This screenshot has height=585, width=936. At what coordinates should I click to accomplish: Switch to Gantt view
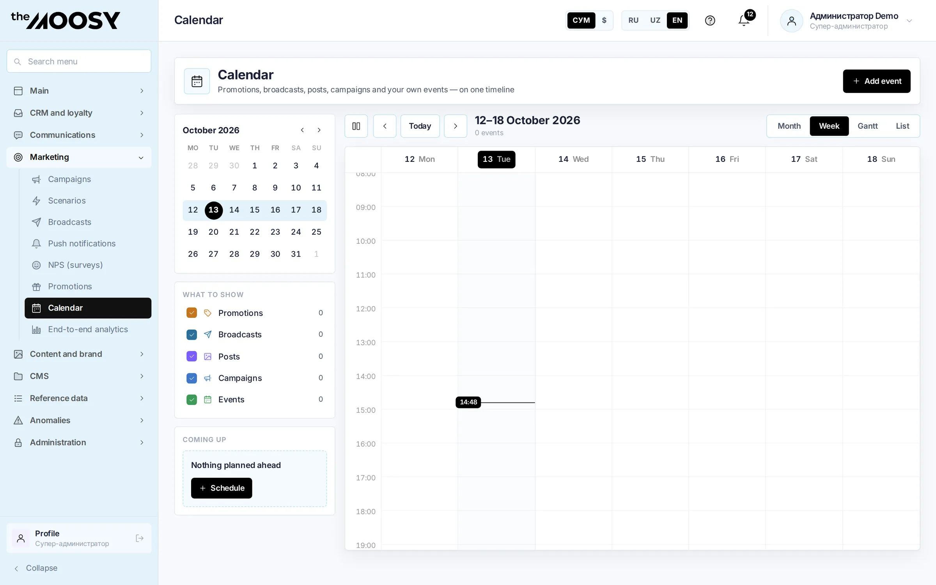867,126
